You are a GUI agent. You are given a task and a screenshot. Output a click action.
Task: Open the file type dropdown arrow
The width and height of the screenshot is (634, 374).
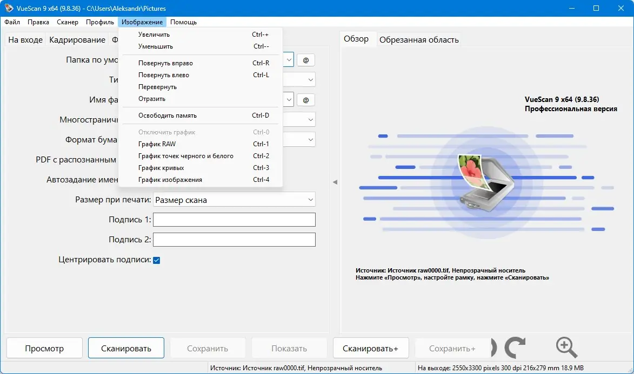[310, 79]
